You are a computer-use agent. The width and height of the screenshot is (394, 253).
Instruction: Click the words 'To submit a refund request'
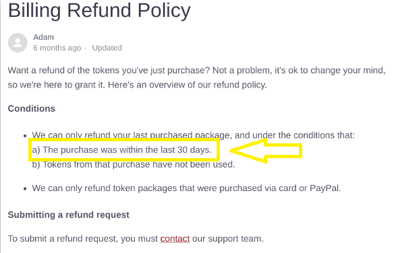click(63, 238)
